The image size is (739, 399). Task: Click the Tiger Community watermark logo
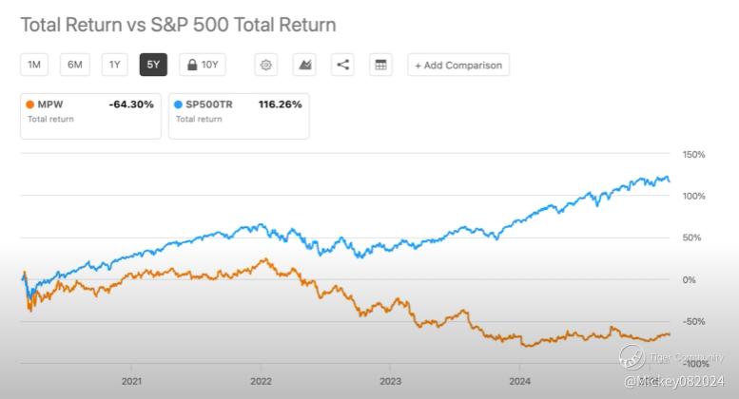click(632, 357)
